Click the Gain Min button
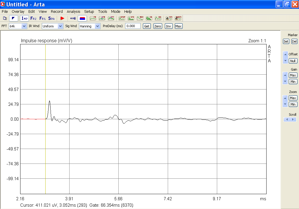This screenshot has height=209, width=299. point(293,82)
